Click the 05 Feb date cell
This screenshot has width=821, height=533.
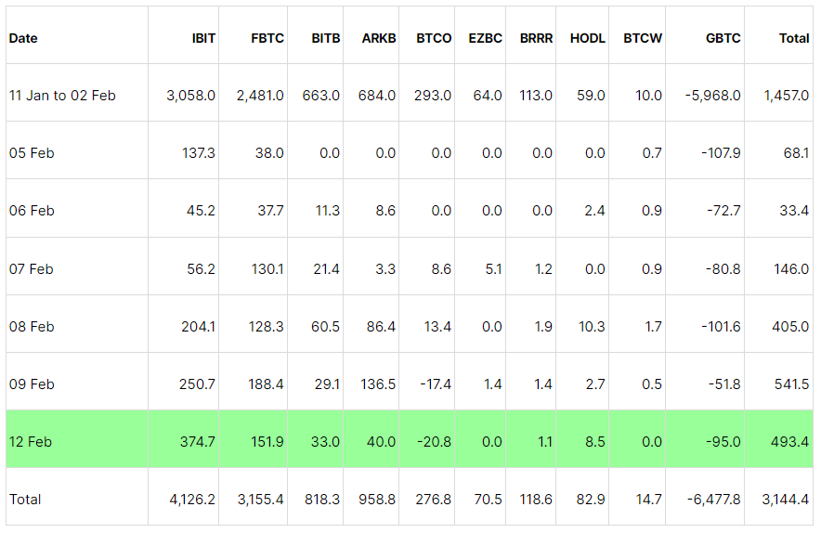32,153
